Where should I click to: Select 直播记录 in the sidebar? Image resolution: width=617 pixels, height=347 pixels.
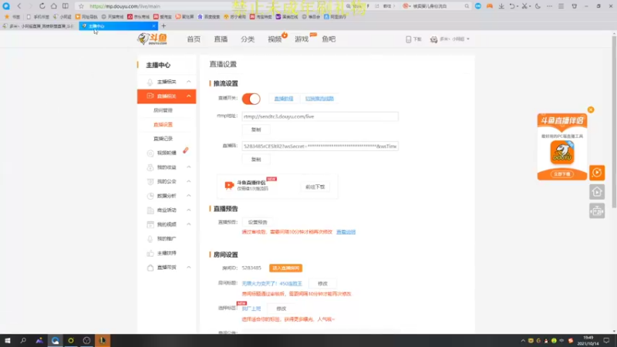[163, 139]
